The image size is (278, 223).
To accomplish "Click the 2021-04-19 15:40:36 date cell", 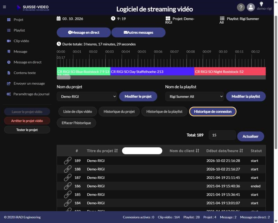I will 223,186.
